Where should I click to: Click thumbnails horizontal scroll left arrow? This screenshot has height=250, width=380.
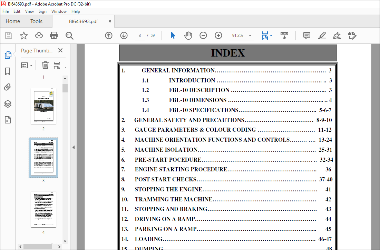tap(20, 247)
